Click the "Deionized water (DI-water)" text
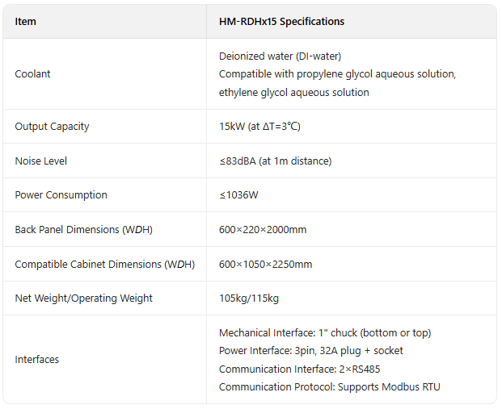Viewport: 502px width, 409px height. (280, 56)
